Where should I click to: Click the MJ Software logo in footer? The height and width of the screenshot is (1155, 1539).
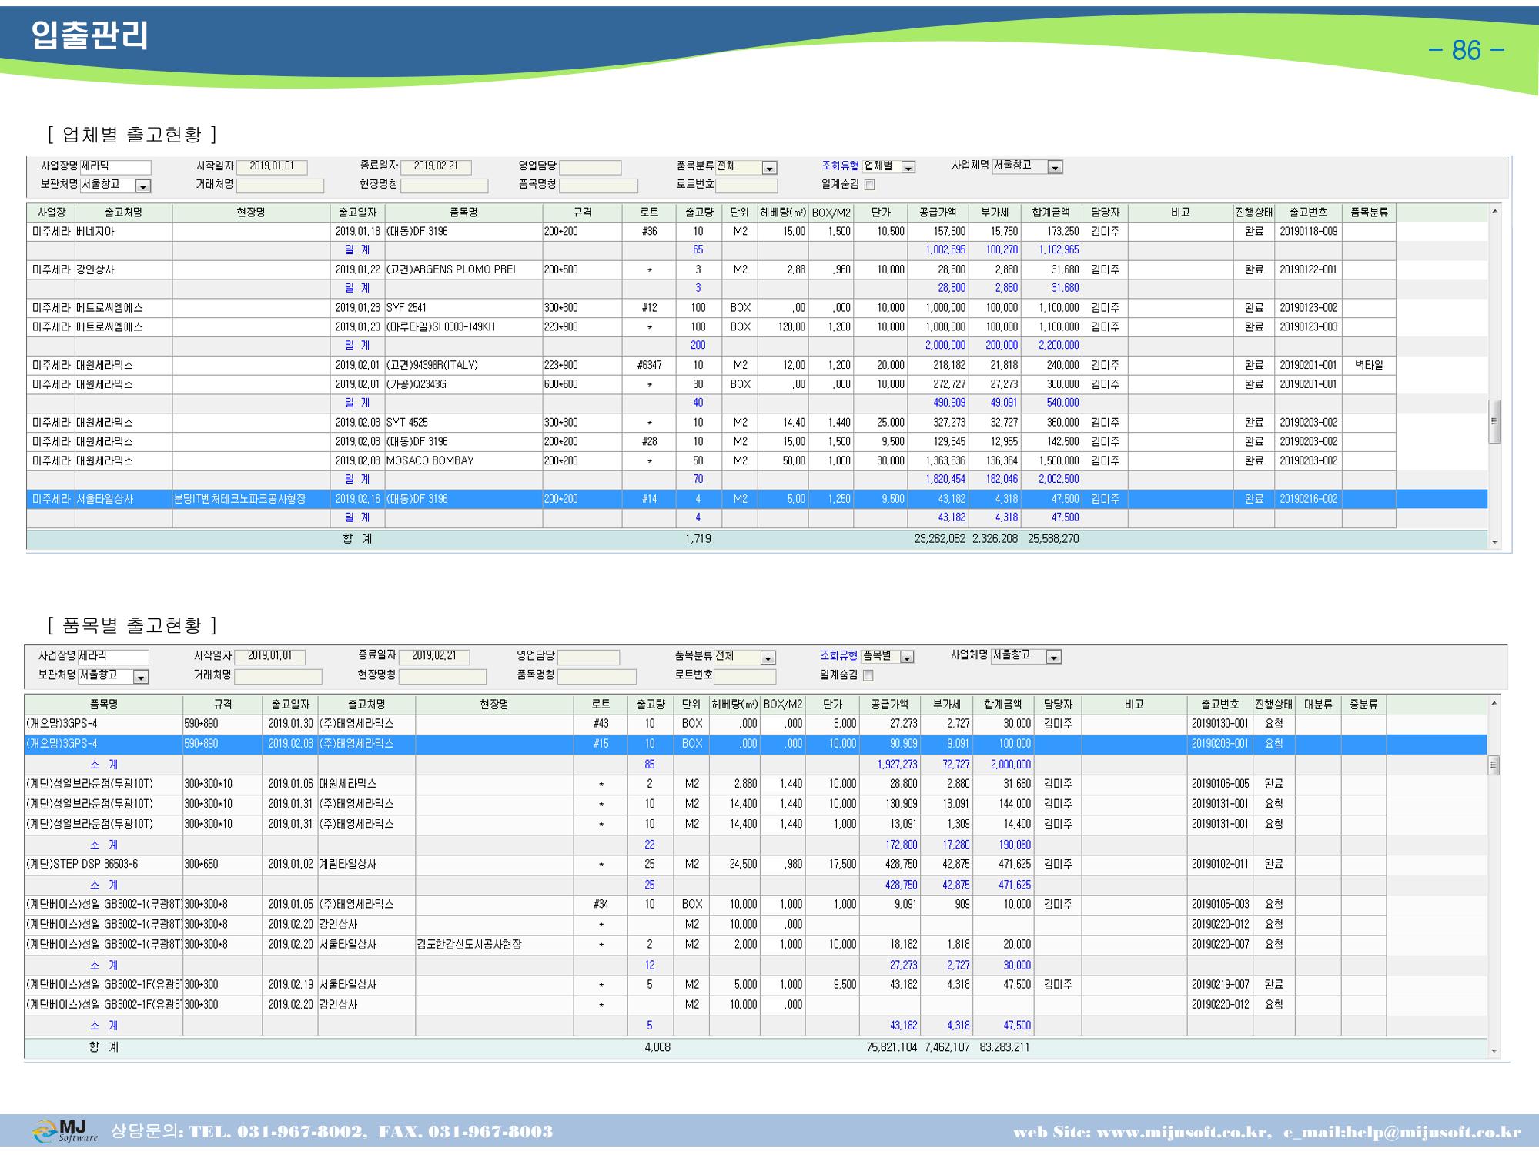[65, 1130]
